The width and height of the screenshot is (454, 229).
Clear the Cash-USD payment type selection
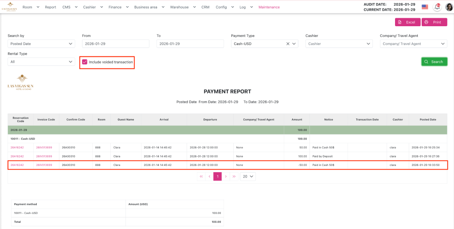click(x=288, y=44)
